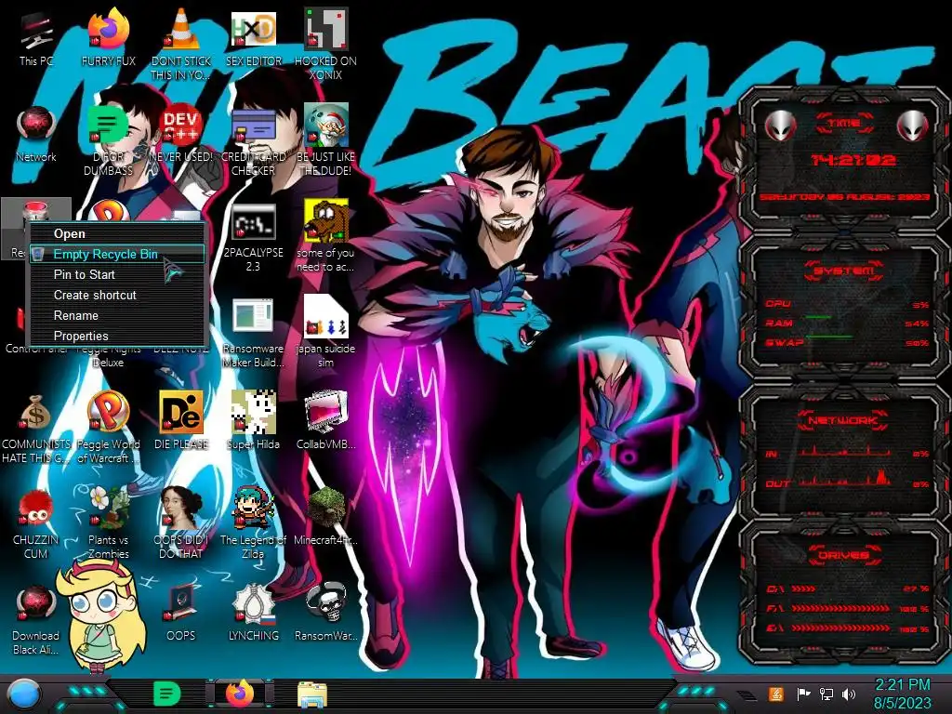Click the left alien head in TIME widget
952x714 pixels.
point(780,126)
